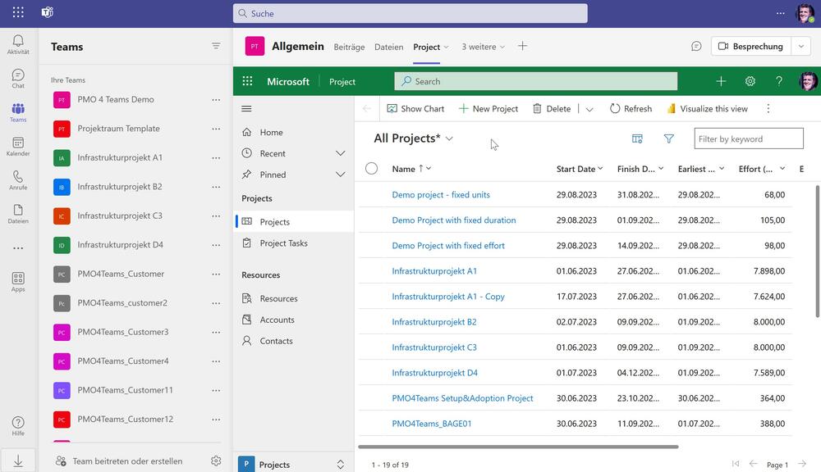This screenshot has height=472, width=821.
Task: Click the Power Apps settings gear icon
Action: pyautogui.click(x=750, y=81)
